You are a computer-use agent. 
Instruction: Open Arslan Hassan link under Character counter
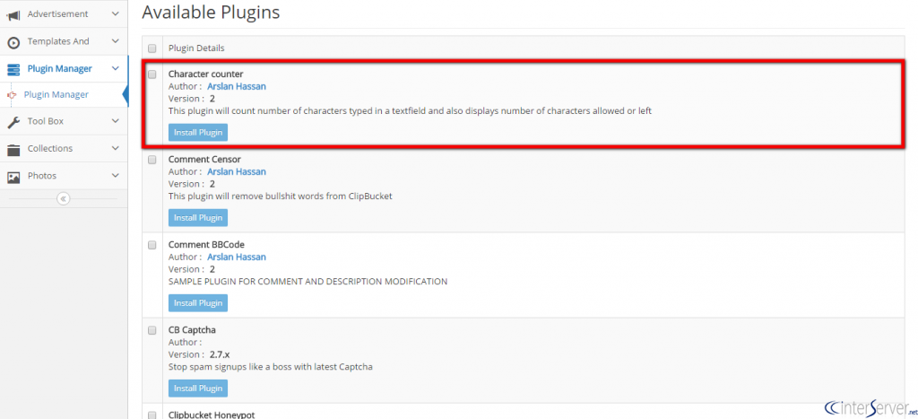(237, 86)
